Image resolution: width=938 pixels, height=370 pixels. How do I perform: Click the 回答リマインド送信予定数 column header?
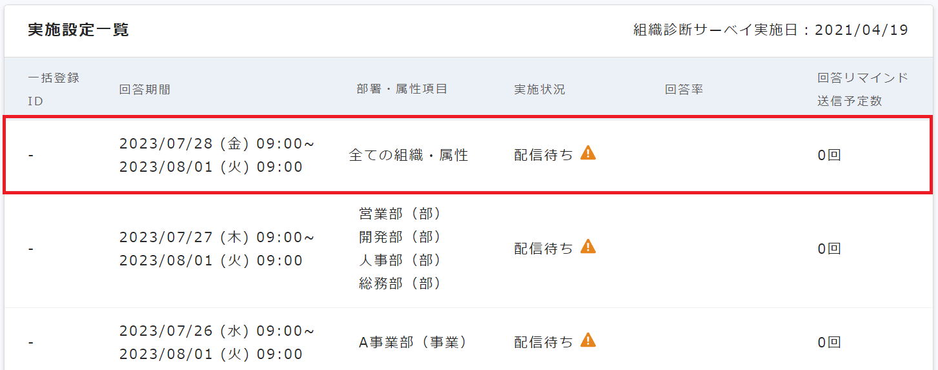pyautogui.click(x=862, y=89)
